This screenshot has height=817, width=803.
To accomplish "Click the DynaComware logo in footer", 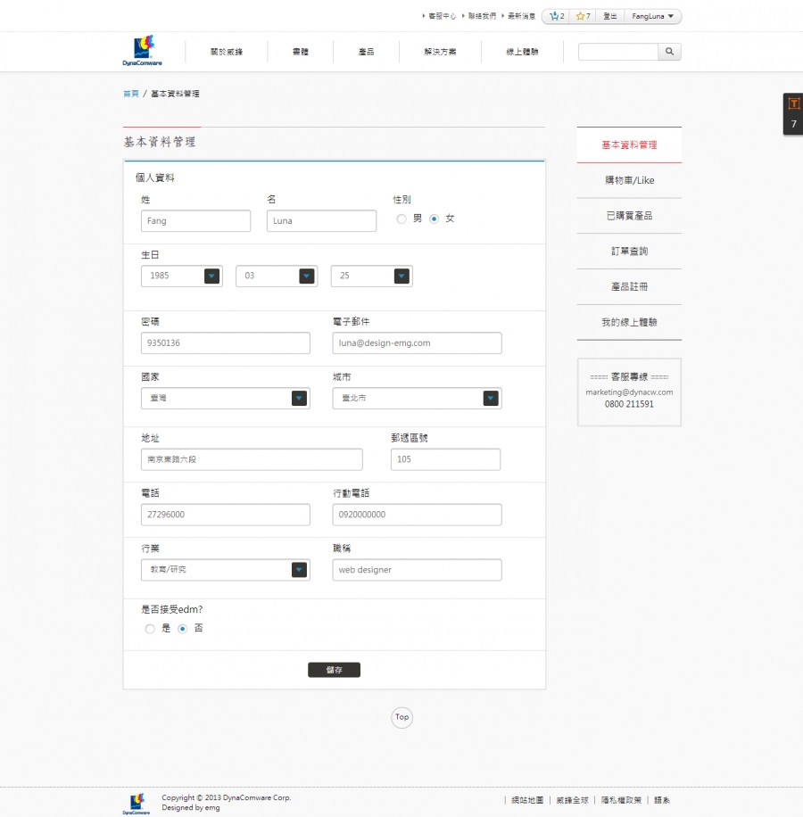I will [136, 803].
